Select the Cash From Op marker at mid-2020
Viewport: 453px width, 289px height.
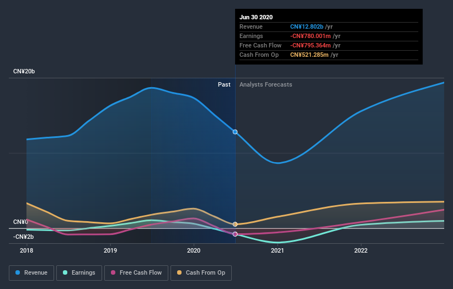[235, 224]
